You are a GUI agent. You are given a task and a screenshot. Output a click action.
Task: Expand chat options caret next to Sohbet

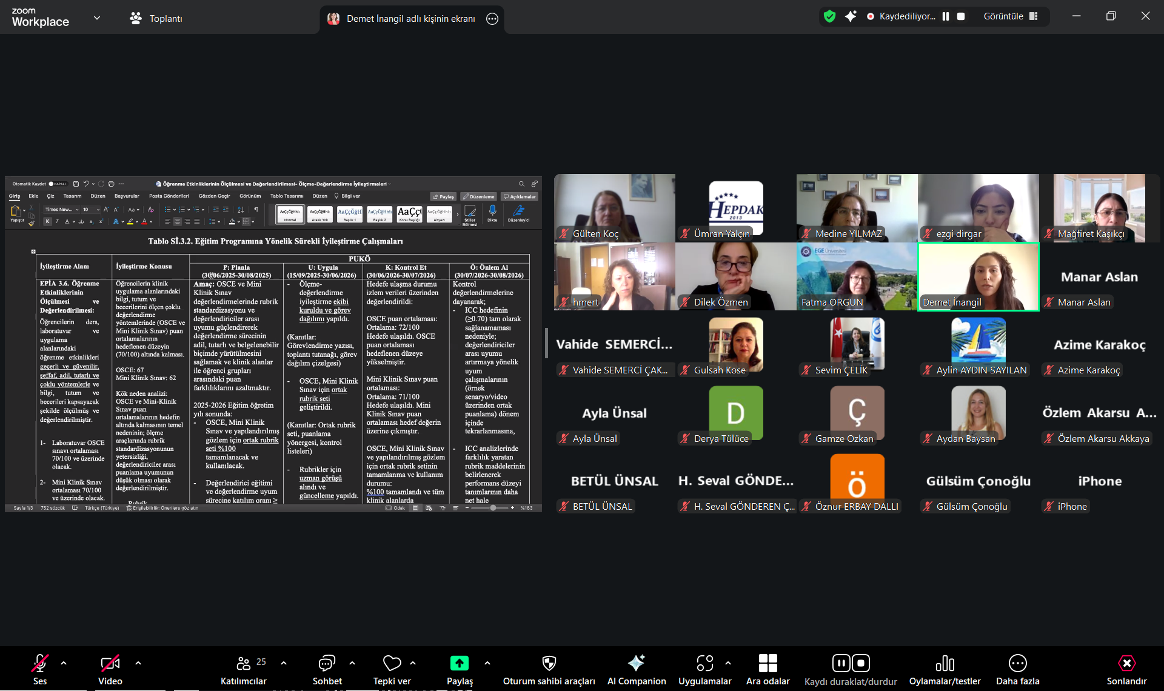click(x=352, y=663)
